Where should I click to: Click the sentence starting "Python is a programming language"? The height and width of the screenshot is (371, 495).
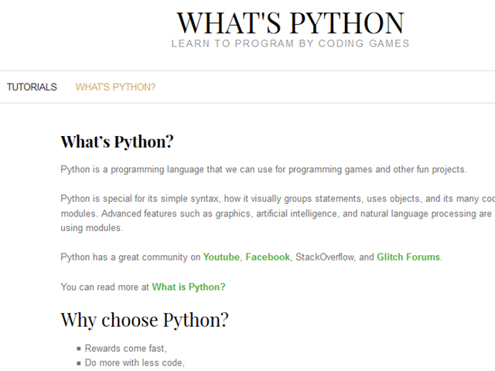point(264,169)
